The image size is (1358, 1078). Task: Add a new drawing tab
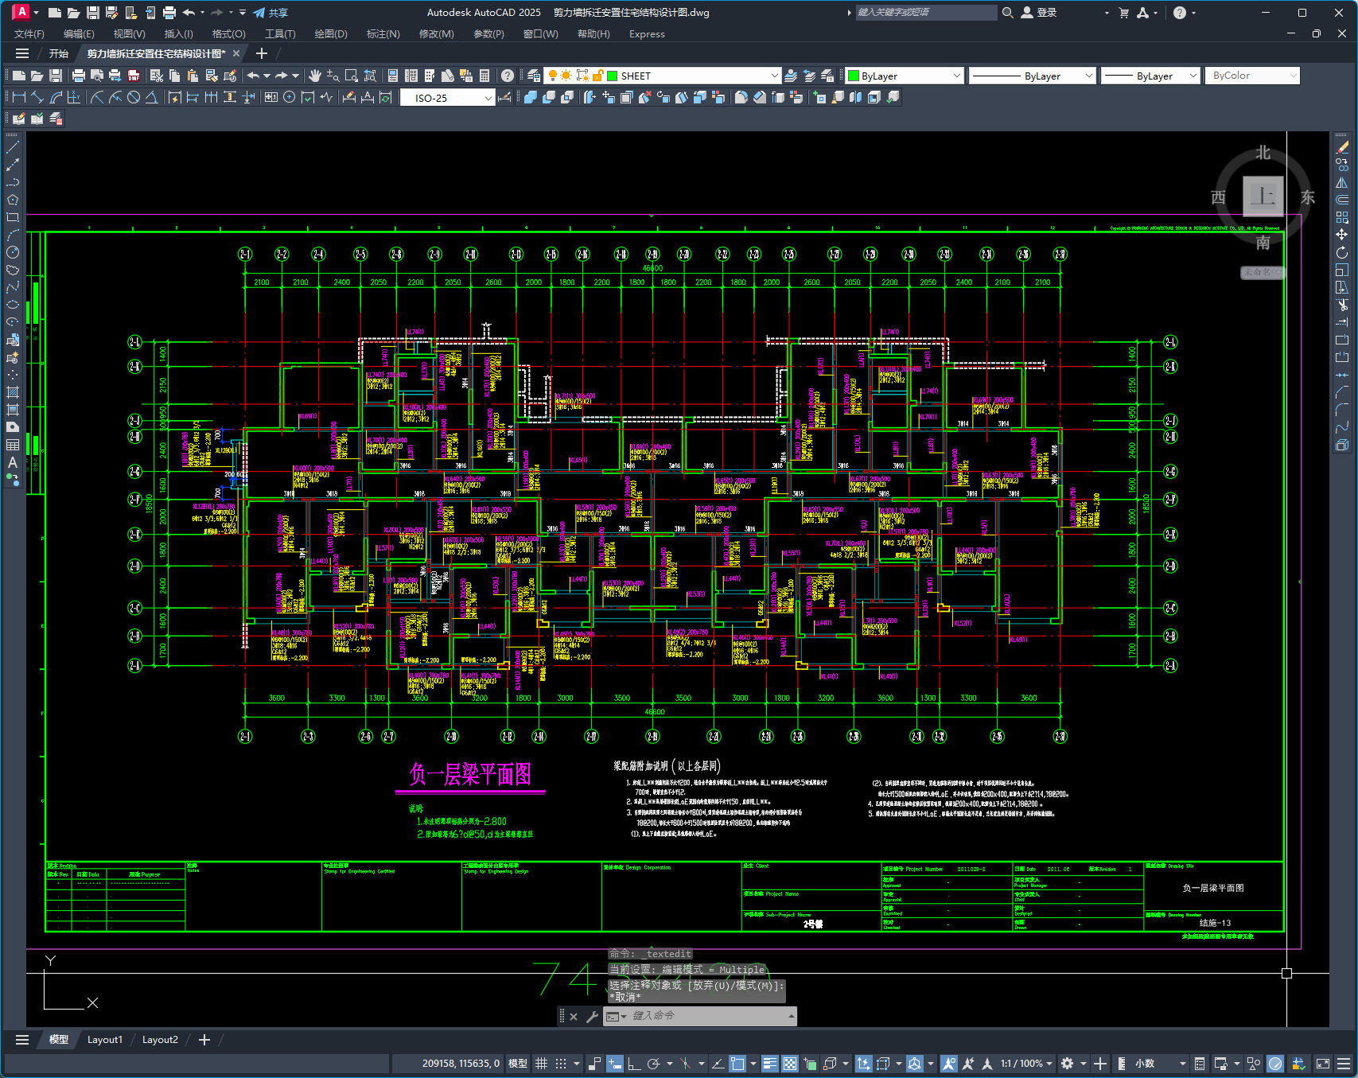coord(261,53)
